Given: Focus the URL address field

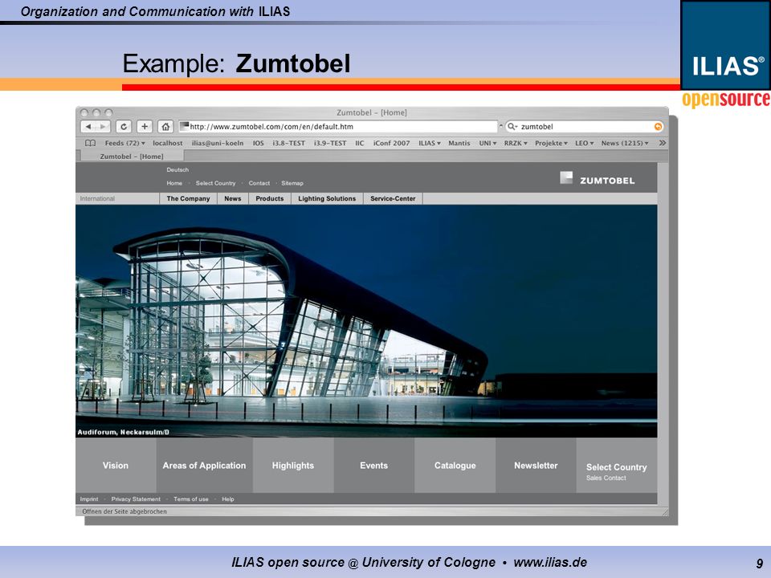Looking at the screenshot, I should [x=338, y=127].
